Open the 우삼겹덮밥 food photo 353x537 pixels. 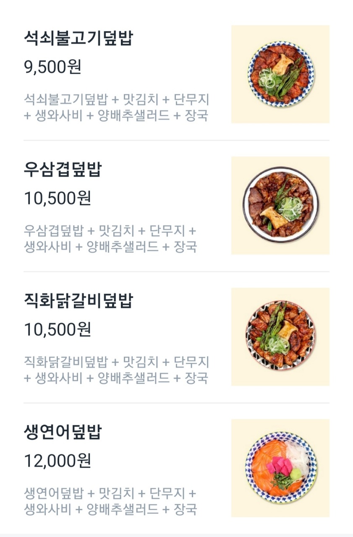point(280,206)
